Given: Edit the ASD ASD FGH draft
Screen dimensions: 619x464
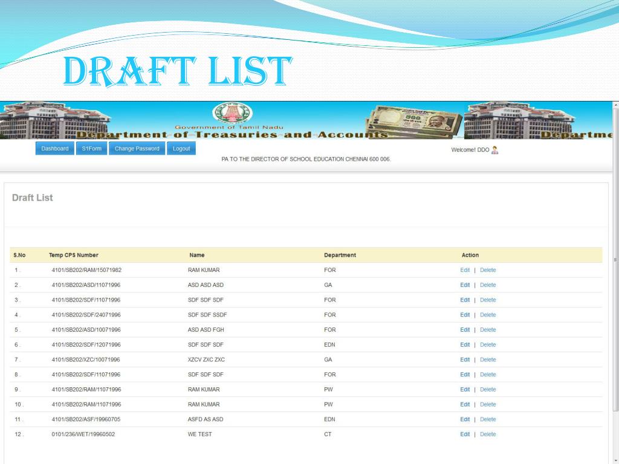Looking at the screenshot, I should [465, 330].
